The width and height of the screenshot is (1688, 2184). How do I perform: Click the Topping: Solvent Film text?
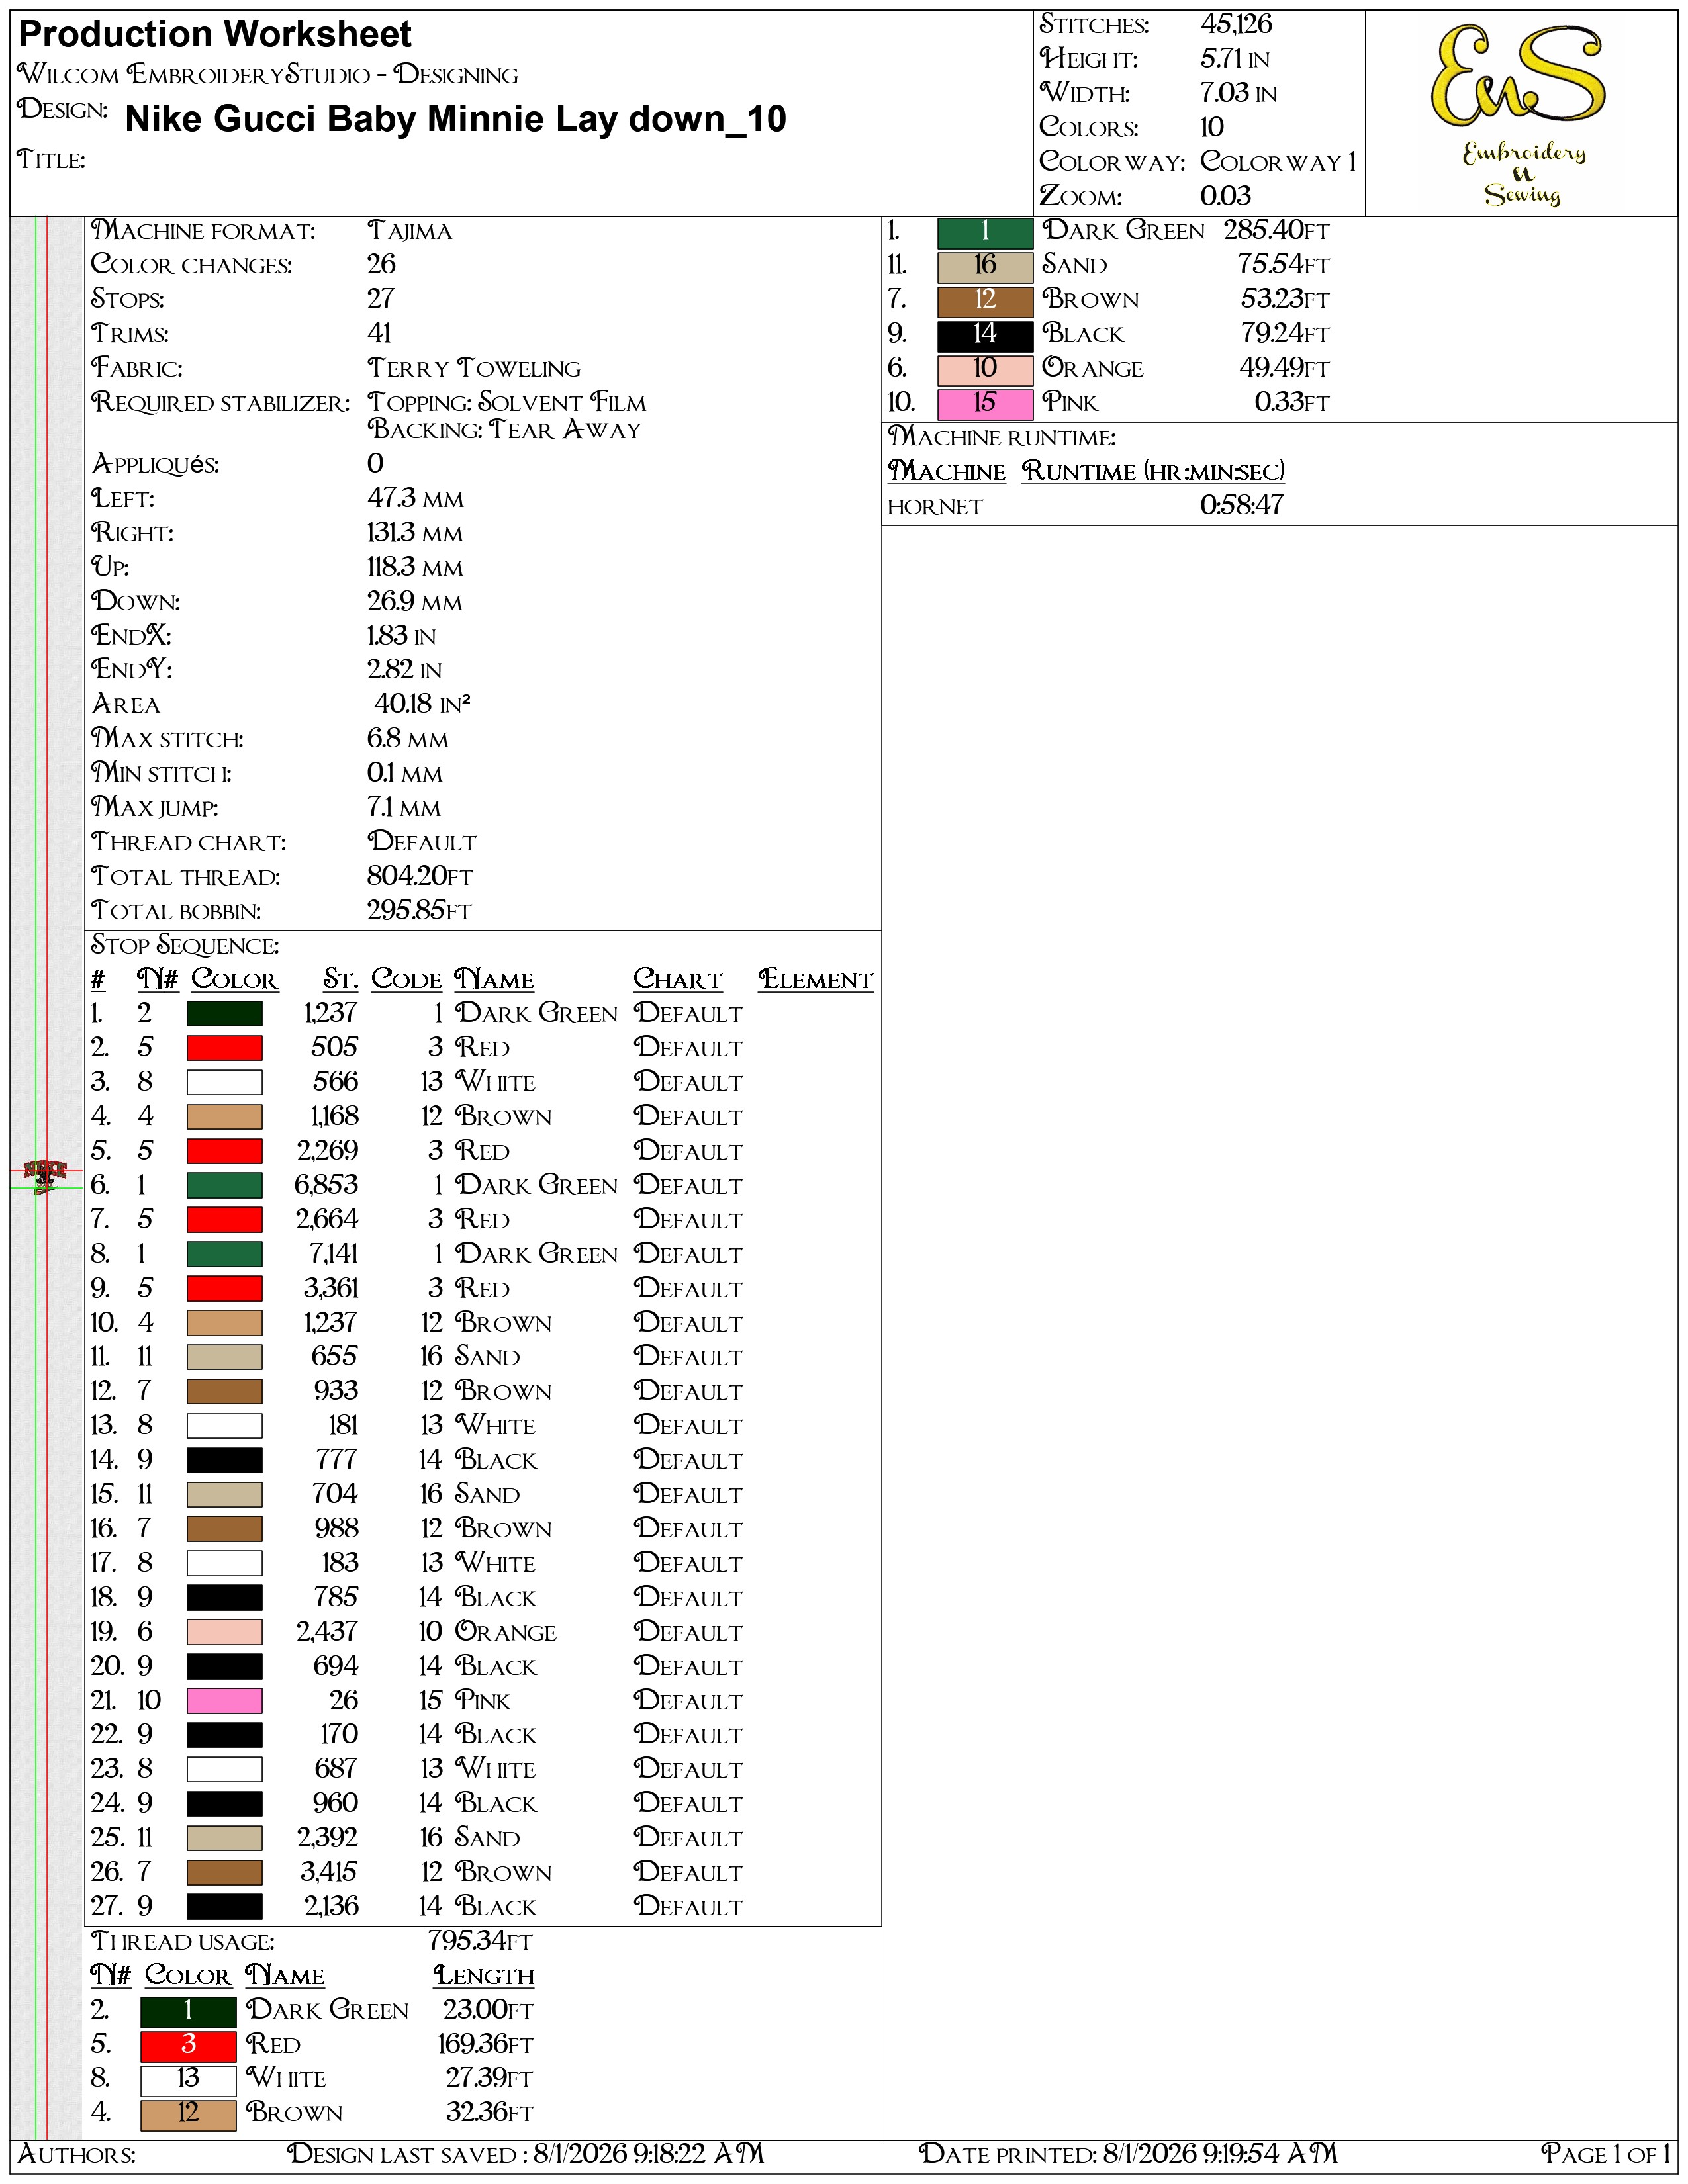tap(507, 403)
